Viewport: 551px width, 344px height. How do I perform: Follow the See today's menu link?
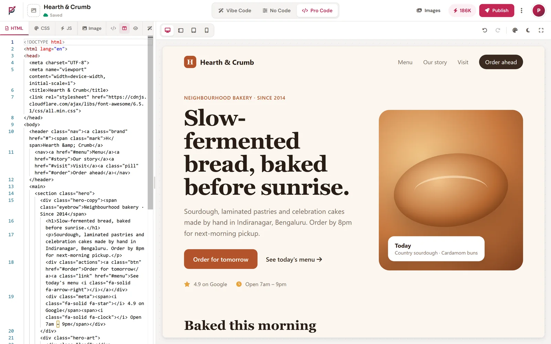pos(294,259)
